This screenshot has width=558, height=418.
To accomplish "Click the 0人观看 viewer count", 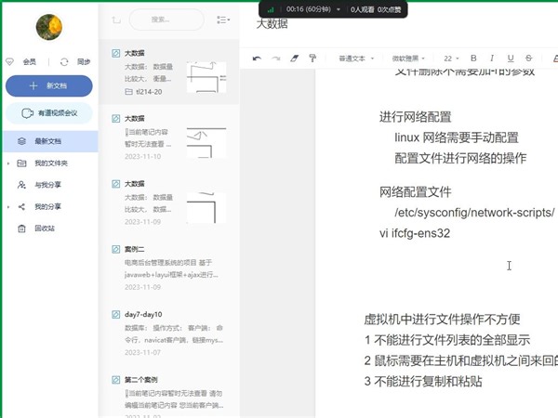I will [362, 9].
